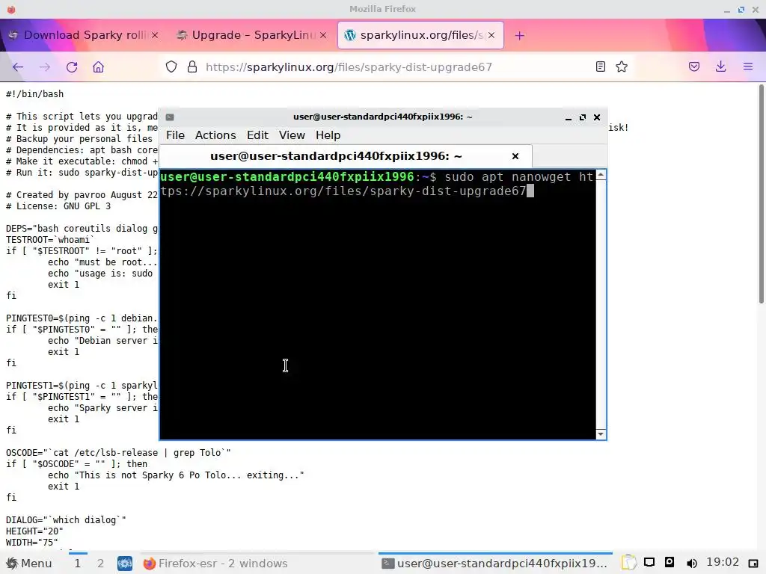Open terminal Help menu
This screenshot has width=766, height=574.
coord(328,135)
